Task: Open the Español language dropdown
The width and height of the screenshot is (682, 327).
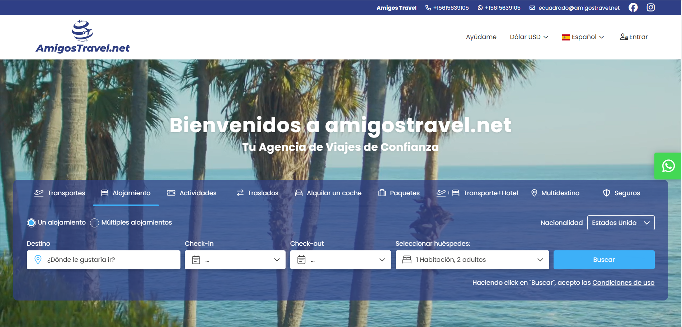Action: (583, 37)
